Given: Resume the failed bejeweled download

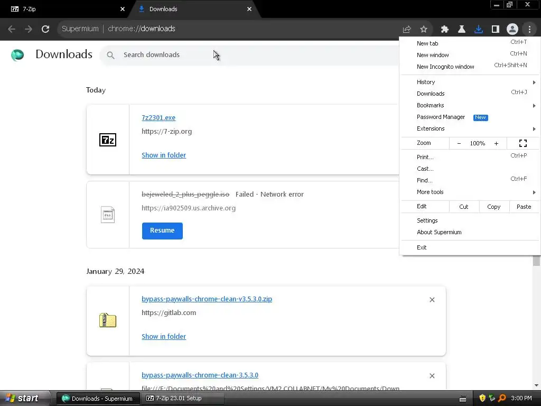Looking at the screenshot, I should pyautogui.click(x=162, y=230).
